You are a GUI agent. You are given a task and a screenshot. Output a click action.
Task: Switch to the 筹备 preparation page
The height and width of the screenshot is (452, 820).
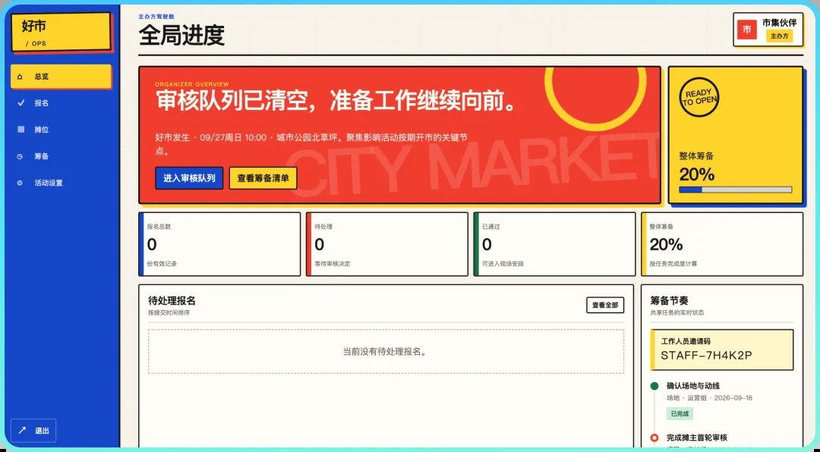tap(61, 156)
